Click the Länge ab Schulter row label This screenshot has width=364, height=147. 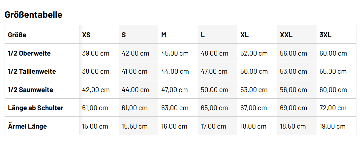pyautogui.click(x=36, y=108)
